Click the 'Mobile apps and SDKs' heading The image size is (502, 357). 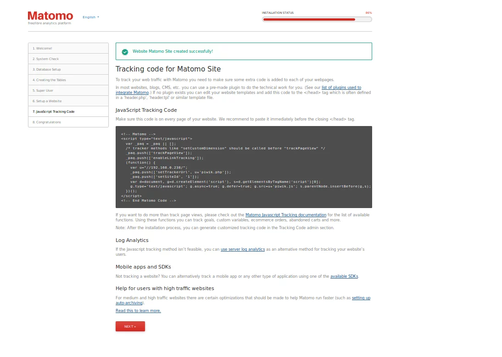click(x=143, y=267)
